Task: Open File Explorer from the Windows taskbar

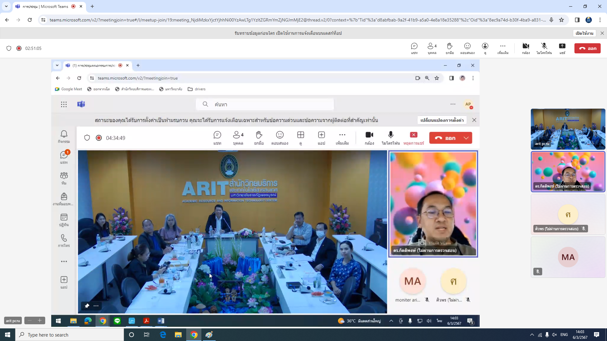Action: (178, 335)
